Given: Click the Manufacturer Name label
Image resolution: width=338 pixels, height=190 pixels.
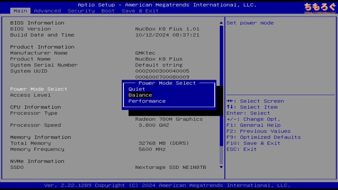Looking at the screenshot, I should point(39,53).
